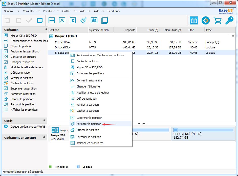Select the Fusionner les partitions toolbar icon
238x176 pixels.
(x=73, y=20)
